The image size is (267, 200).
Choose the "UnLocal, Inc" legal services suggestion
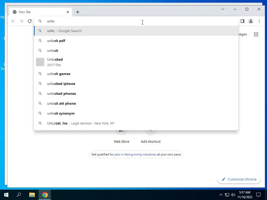[136, 123]
